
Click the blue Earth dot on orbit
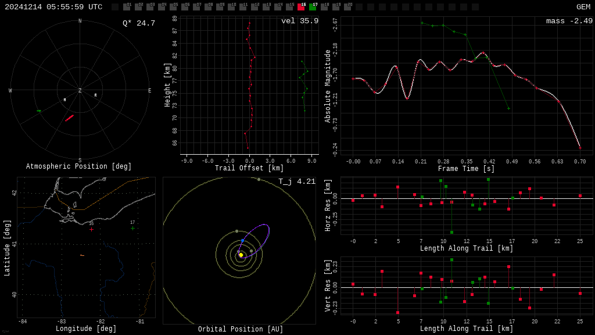click(243, 241)
